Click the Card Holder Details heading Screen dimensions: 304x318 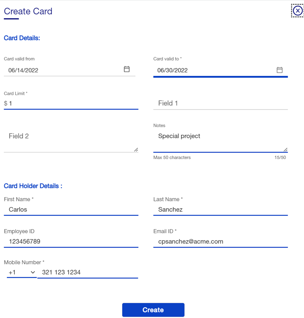click(33, 186)
